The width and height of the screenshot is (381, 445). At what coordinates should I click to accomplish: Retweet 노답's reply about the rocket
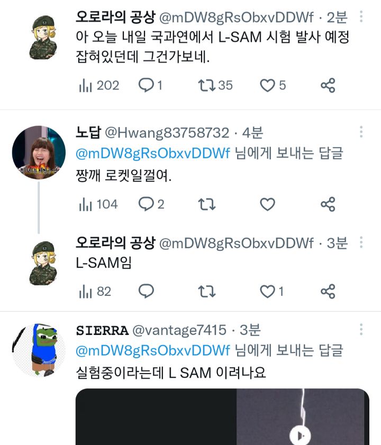click(207, 204)
